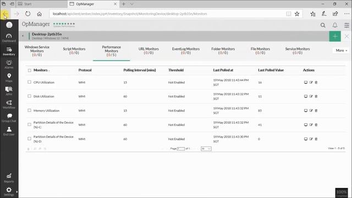The image size is (352, 198).
Task: Open the Memory Utilization monitor link
Action: coord(46,111)
